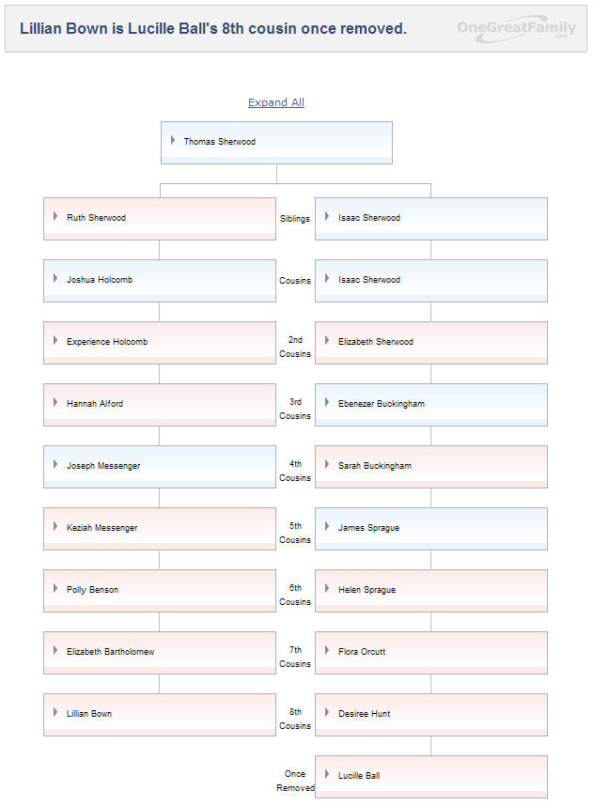
Task: Click the Desiree Hunt name
Action: [364, 714]
